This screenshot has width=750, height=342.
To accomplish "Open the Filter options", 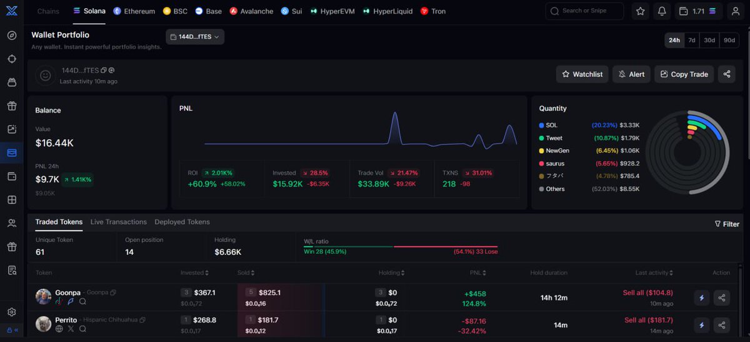I will [x=727, y=224].
